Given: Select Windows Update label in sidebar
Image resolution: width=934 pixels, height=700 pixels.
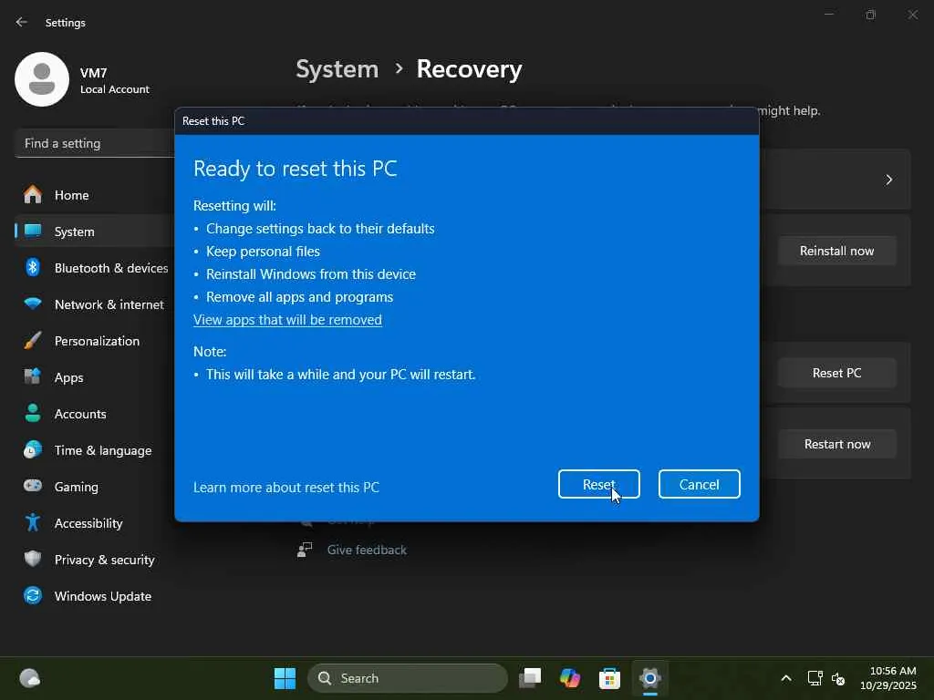Looking at the screenshot, I should [x=103, y=596].
